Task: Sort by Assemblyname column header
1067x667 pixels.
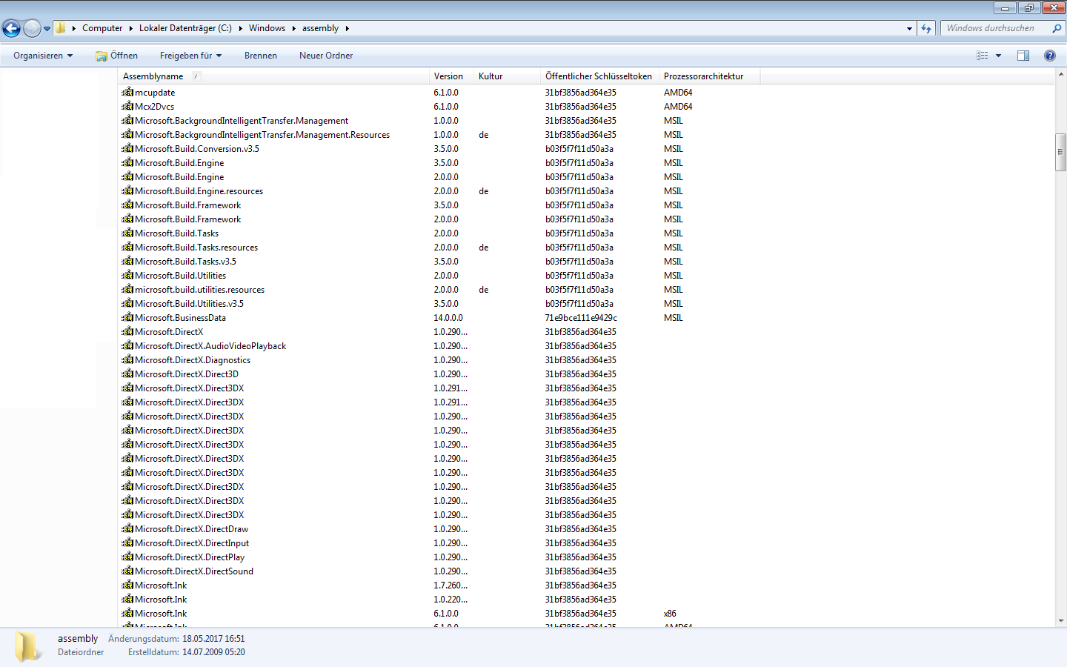Action: click(x=273, y=76)
